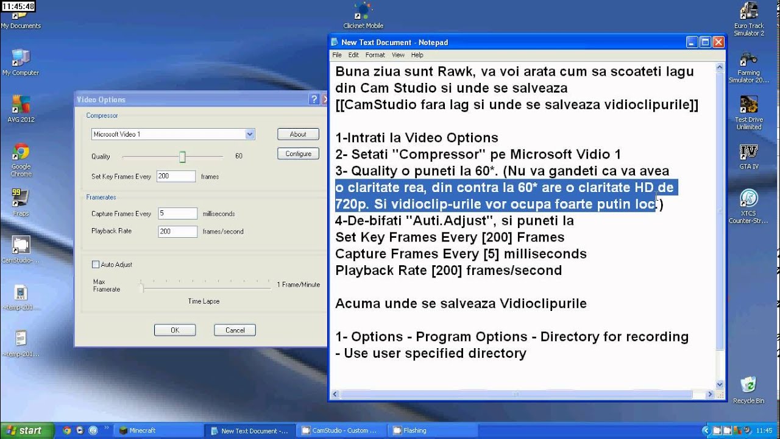Expand quick launch overflow chevron
Screen dimensions: 780x439
coord(107,429)
